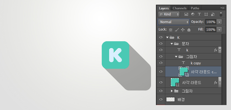Filter layers by type layer icon

[199, 14]
